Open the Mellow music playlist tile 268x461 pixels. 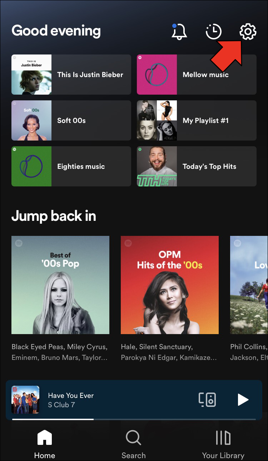click(x=197, y=75)
